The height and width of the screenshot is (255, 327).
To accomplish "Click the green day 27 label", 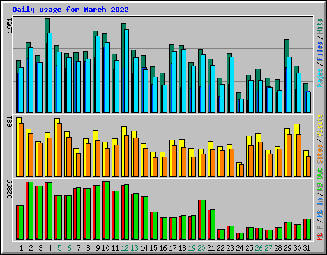I will (x=268, y=248).
